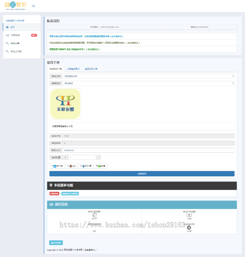Screen dimensions: 245x257
Task: Increase quantity with the plus stepper
Action: pyautogui.click(x=65, y=157)
